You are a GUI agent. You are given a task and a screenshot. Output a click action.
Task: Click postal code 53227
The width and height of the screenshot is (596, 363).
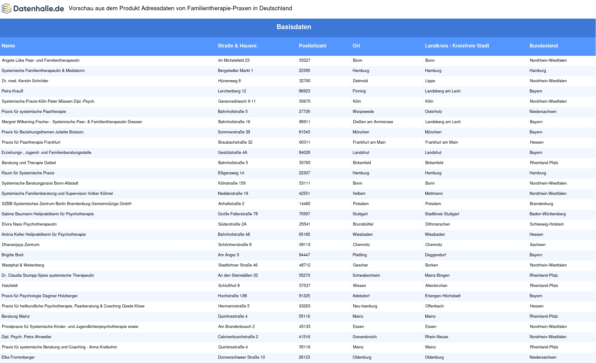coord(305,60)
